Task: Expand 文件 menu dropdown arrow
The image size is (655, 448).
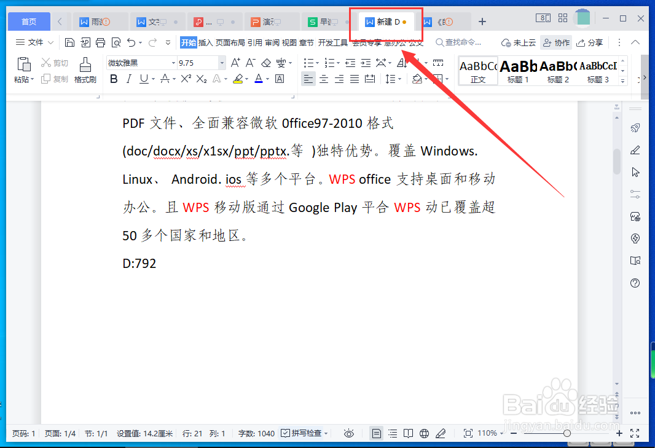Action: pos(51,42)
